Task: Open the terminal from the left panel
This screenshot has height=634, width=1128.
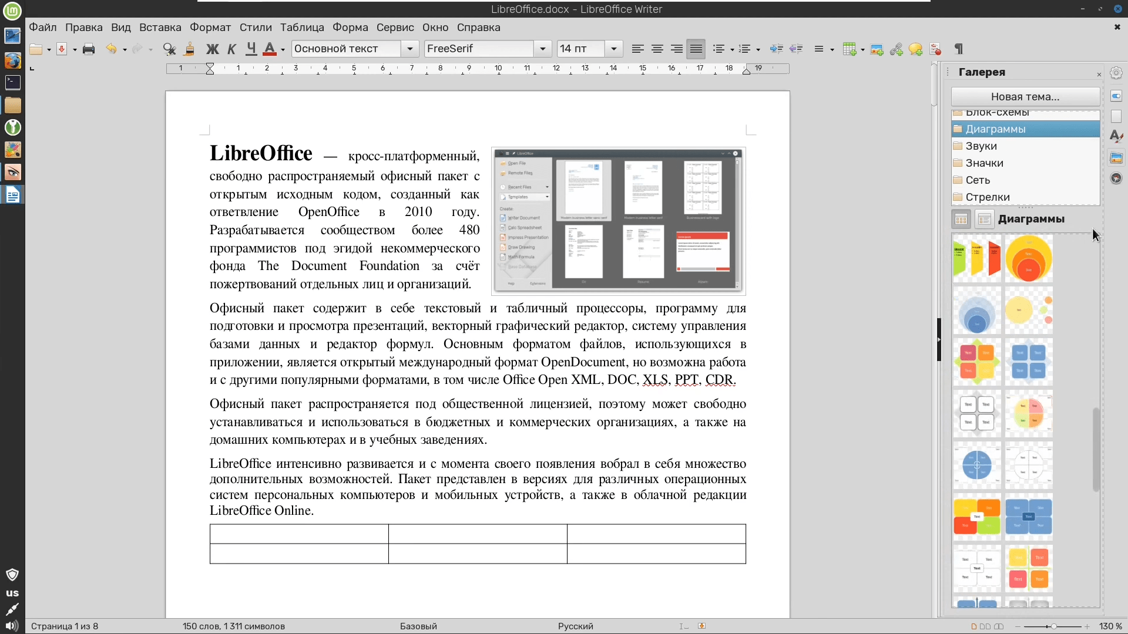Action: coord(12,83)
